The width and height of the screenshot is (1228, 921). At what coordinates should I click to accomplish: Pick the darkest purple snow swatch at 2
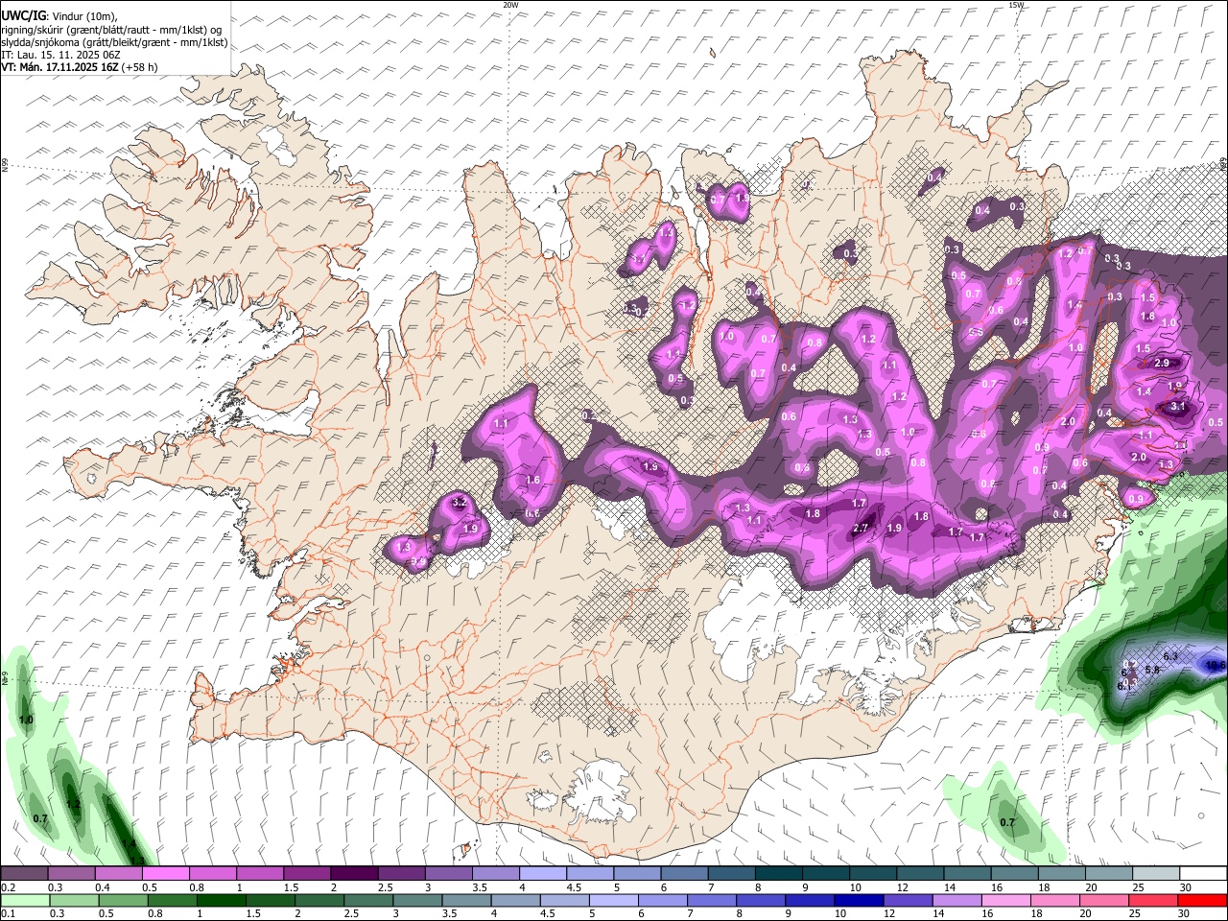tap(355, 873)
